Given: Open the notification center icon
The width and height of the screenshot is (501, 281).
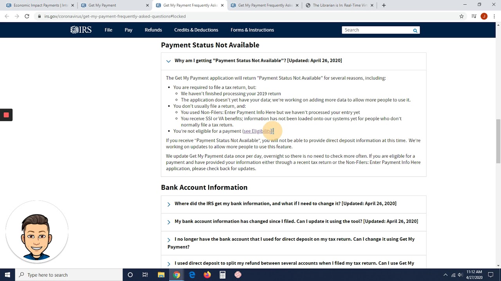Looking at the screenshot, I should [491, 275].
